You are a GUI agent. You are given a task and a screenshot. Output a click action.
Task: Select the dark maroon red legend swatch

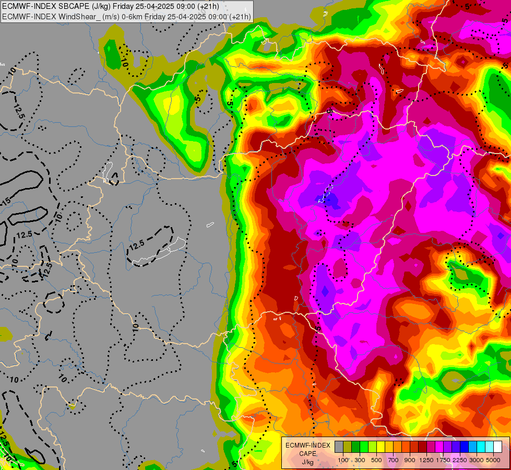[x=422, y=446]
